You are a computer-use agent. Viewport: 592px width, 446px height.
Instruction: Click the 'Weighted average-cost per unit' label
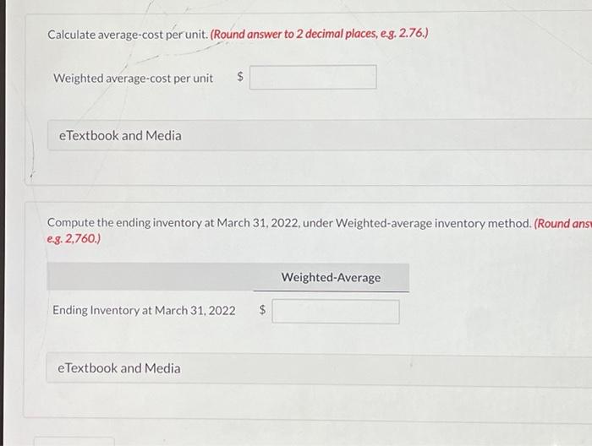(x=134, y=79)
